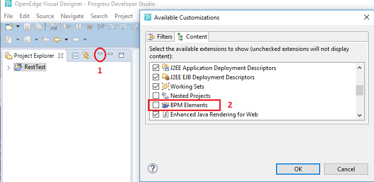
Task: Switch to the Content tab
Action: pyautogui.click(x=192, y=37)
